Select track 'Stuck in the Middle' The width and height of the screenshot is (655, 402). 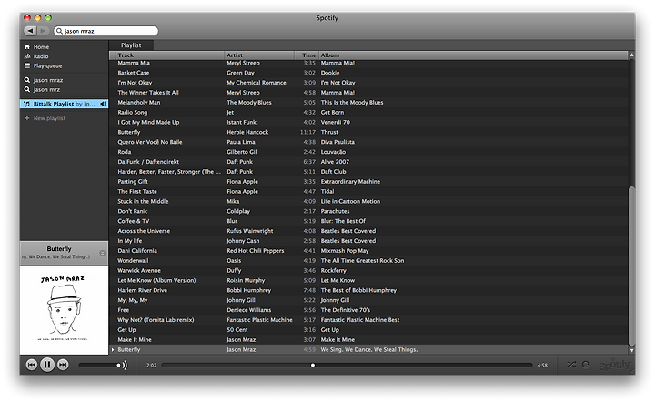[143, 201]
